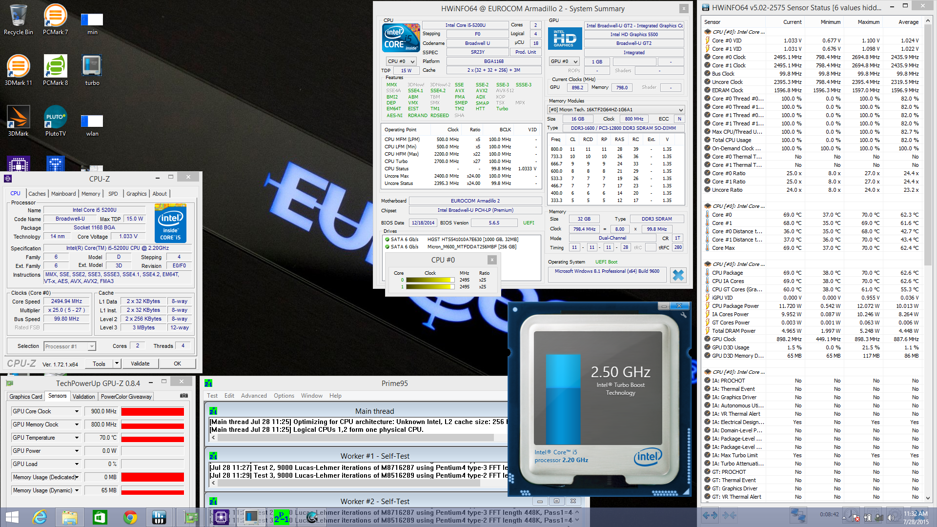Image resolution: width=937 pixels, height=527 pixels.
Task: Click the OK button in CPU-Z
Action: [x=177, y=364]
